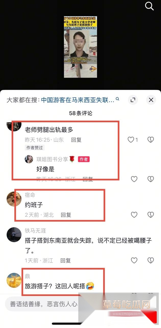This screenshot has width=161, height=328.
Task: Reply to 宿命's comment
Action: (66, 215)
